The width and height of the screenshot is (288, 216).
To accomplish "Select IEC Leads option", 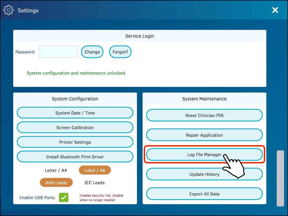I will (x=94, y=183).
